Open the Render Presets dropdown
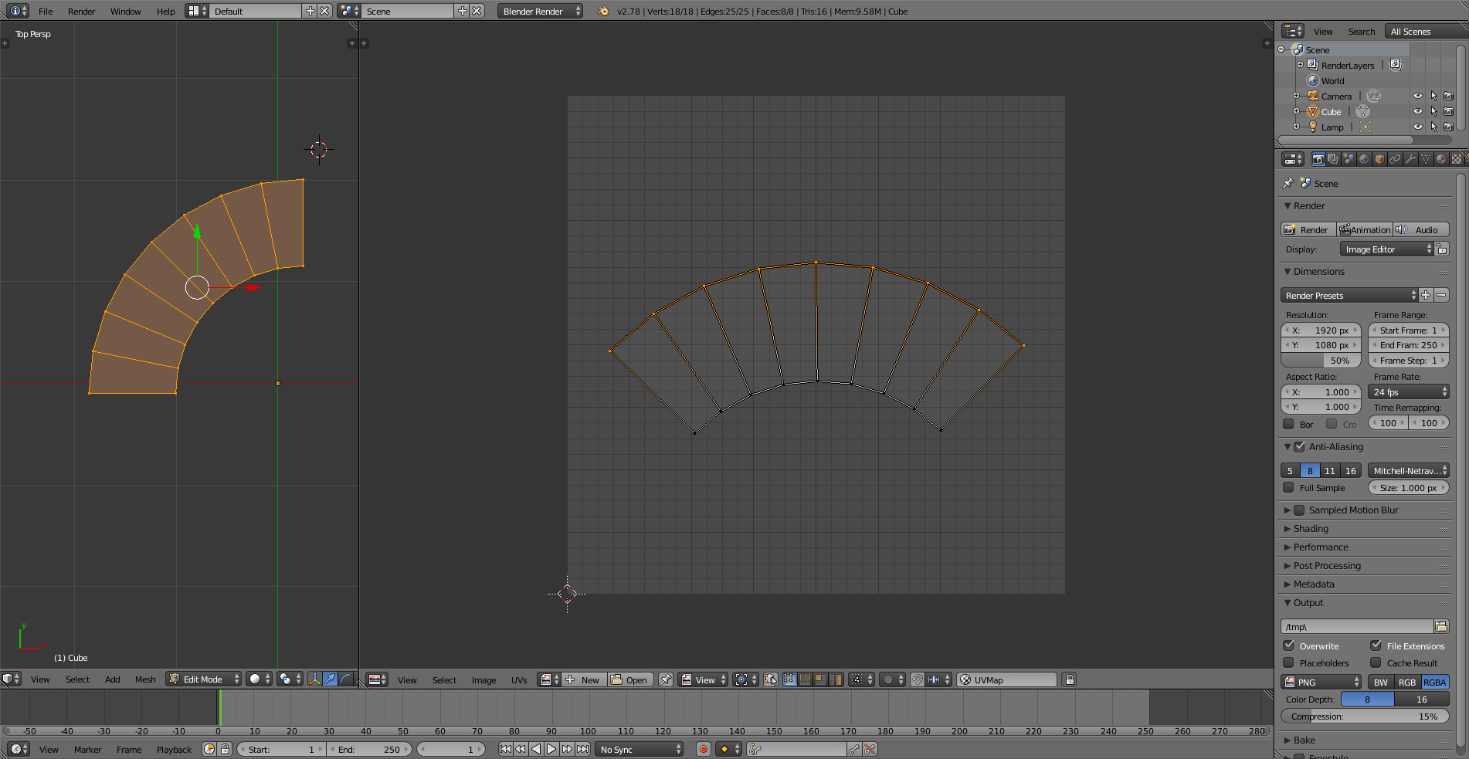This screenshot has height=759, width=1469. coord(1349,295)
